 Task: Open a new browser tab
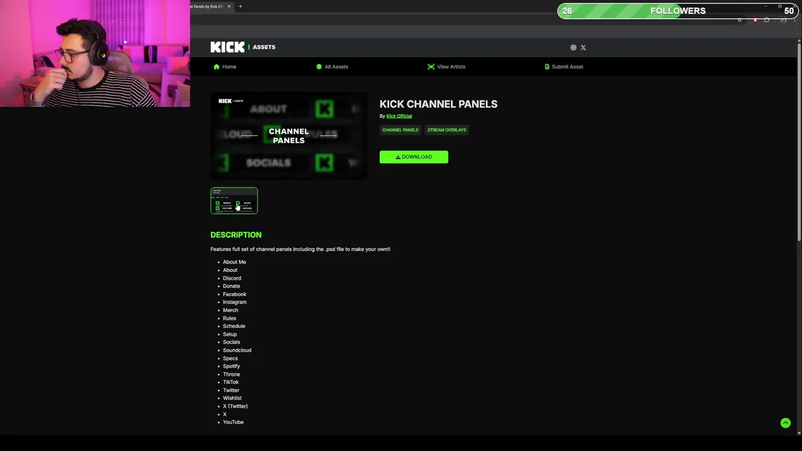(241, 6)
